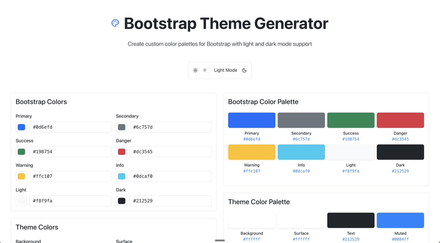
Task: Click the #0084ff code under Muted tile
Action: point(400,239)
